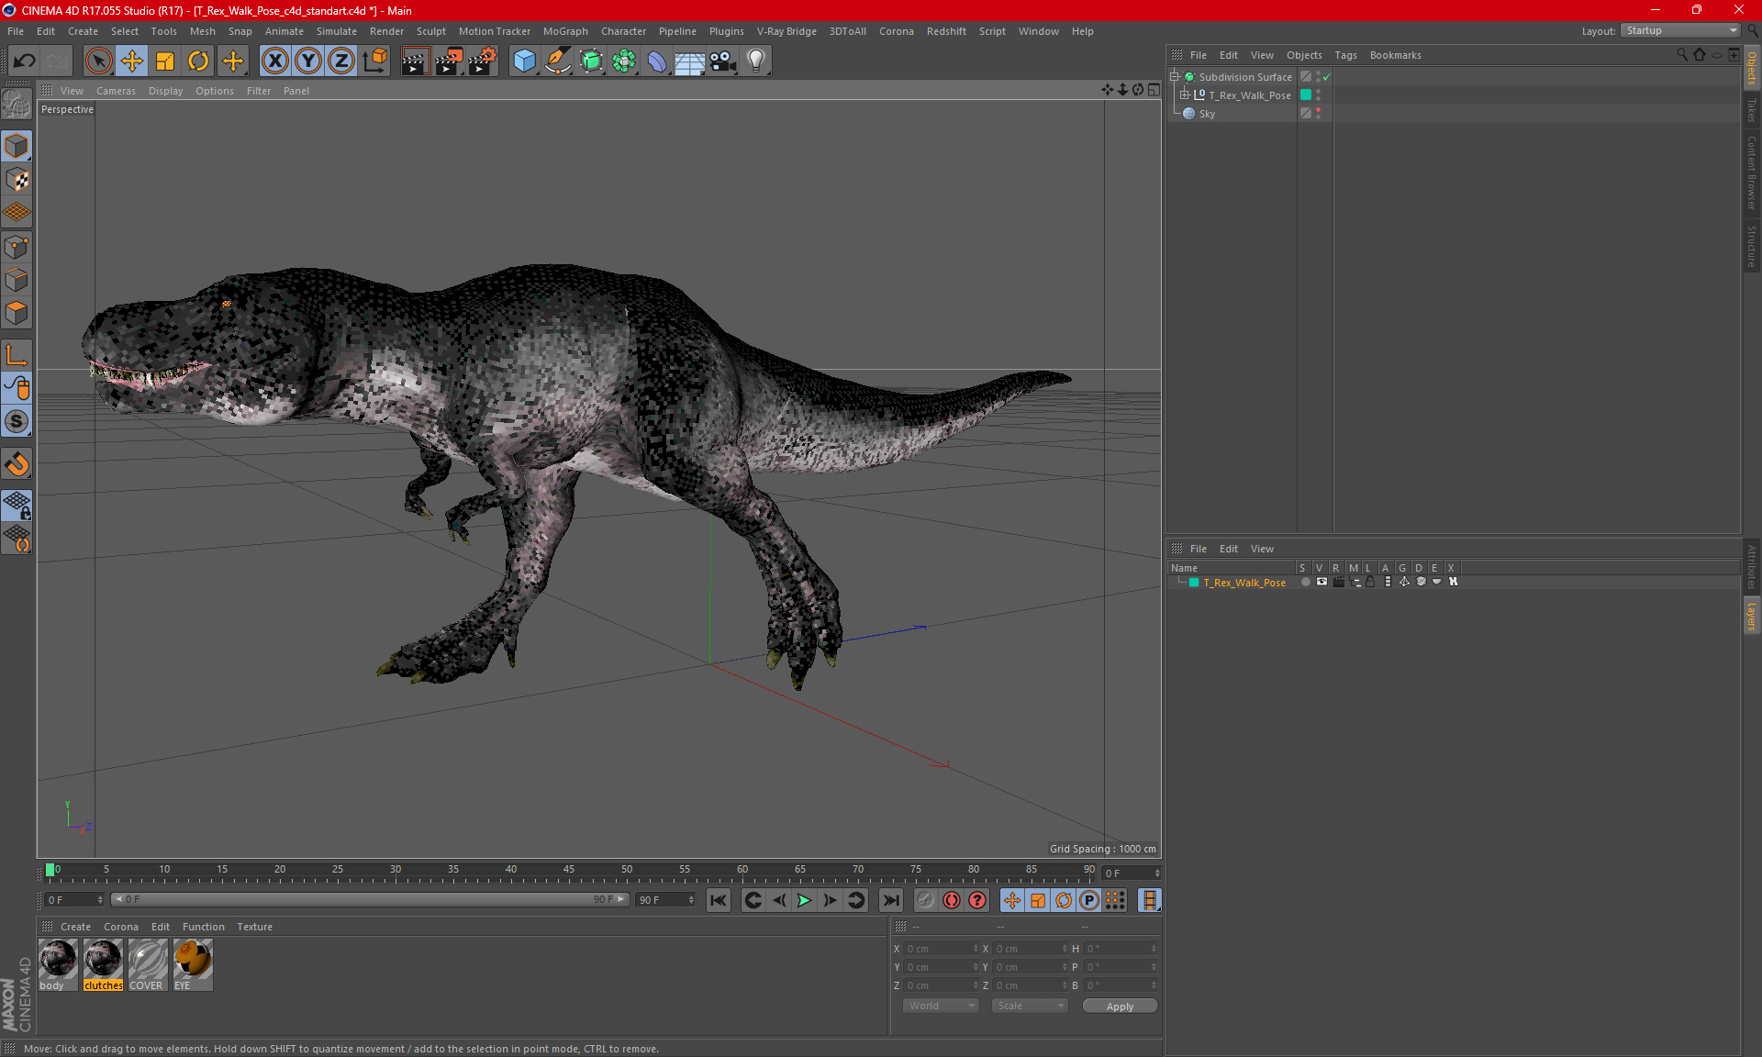Viewport: 1762px width, 1057px height.
Task: Select the Rotate tool in top toolbar
Action: [198, 61]
